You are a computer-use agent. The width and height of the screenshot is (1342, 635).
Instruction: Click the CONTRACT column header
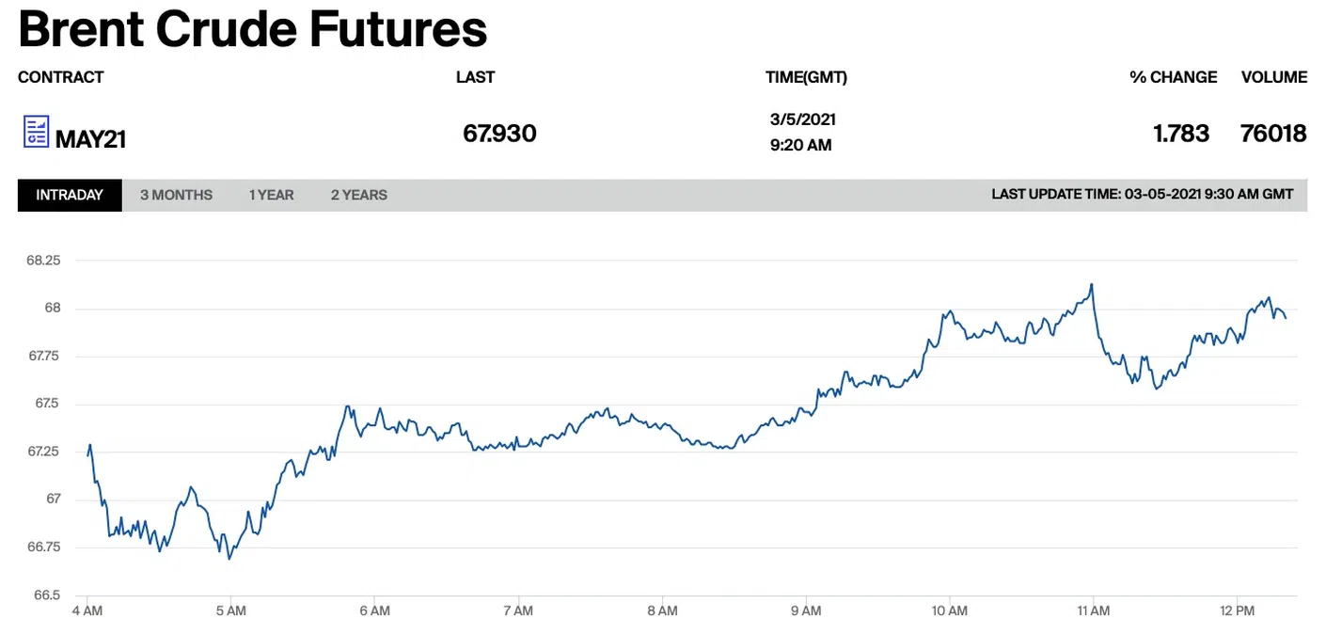coord(60,77)
